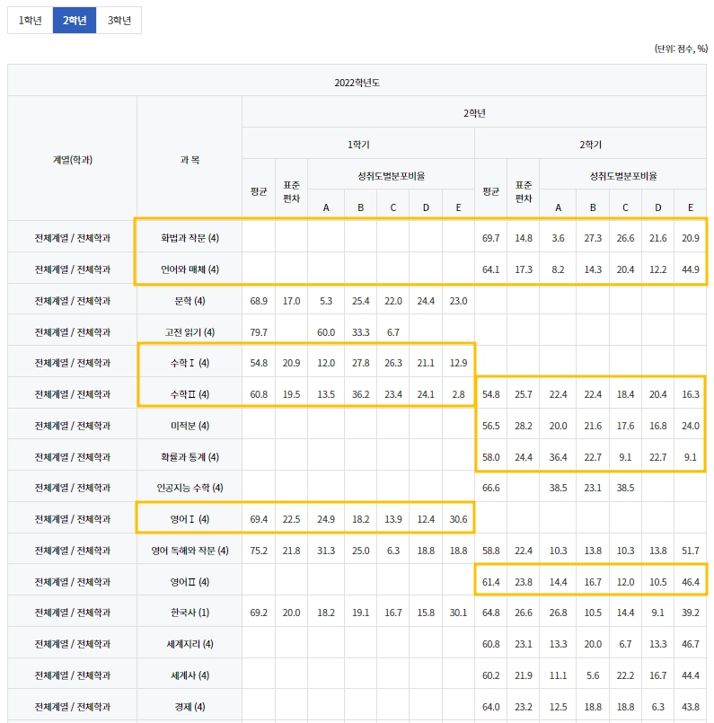This screenshot has height=723, width=714.
Task: Click 68.9 average in 문학 row
Action: pyautogui.click(x=259, y=301)
